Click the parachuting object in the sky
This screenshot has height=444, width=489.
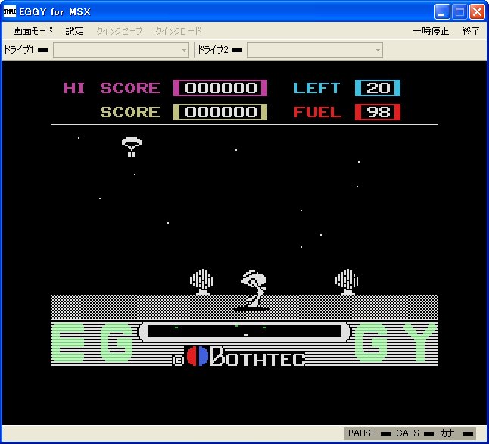132,147
